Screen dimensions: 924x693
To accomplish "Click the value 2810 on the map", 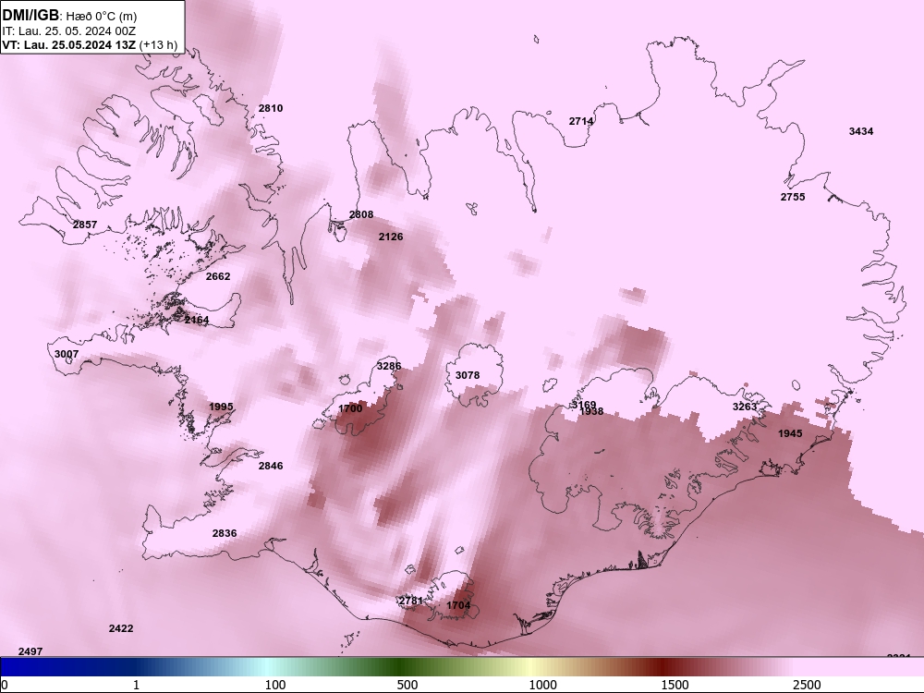I will tap(271, 108).
